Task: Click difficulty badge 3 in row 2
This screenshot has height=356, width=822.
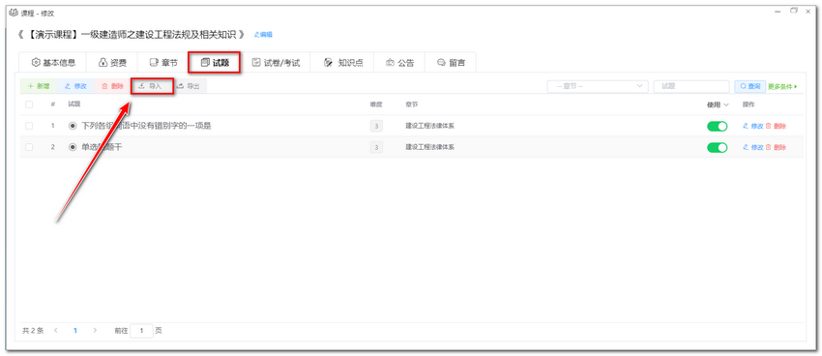Action: click(376, 147)
